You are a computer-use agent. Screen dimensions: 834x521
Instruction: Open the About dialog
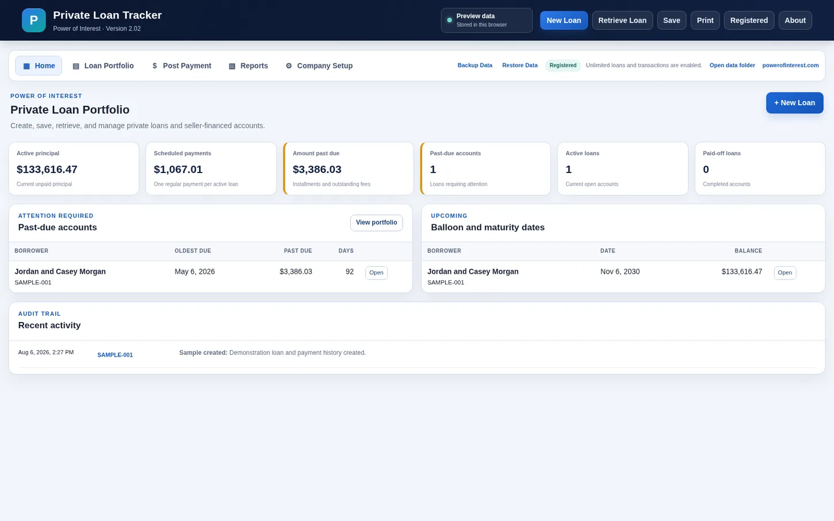point(795,20)
